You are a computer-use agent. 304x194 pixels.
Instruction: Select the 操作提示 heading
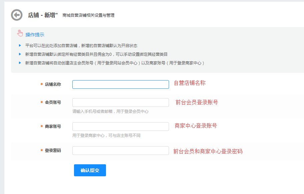35,35
